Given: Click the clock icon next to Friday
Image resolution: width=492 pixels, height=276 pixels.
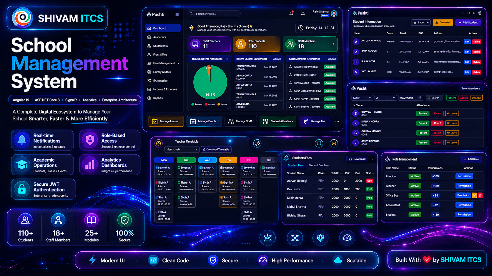Looking at the screenshot, I should pos(301,28).
